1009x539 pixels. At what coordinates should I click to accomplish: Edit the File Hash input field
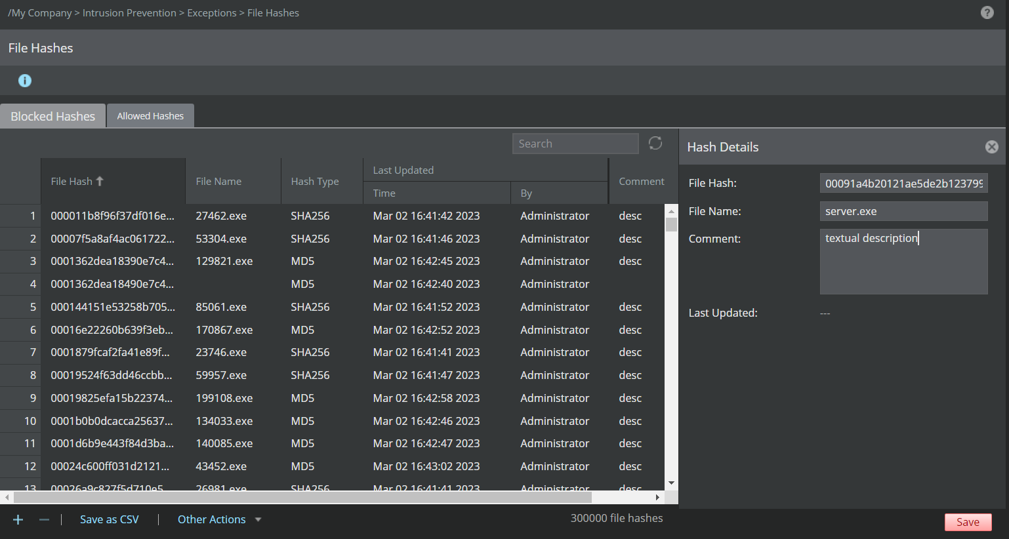coord(903,183)
